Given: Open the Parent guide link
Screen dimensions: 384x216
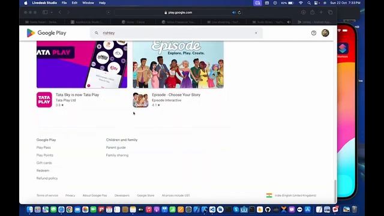Looking at the screenshot, I should tap(116, 148).
